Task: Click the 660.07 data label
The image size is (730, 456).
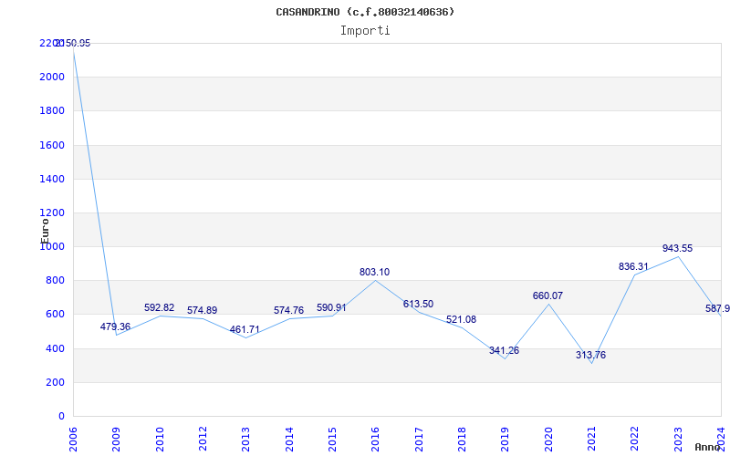Action: [x=547, y=295]
